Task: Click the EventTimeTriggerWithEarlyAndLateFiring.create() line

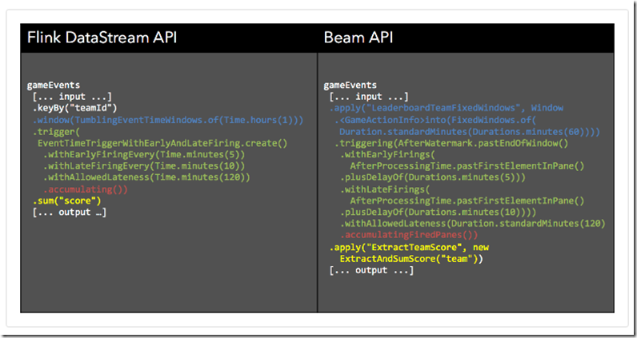Action: [162, 143]
